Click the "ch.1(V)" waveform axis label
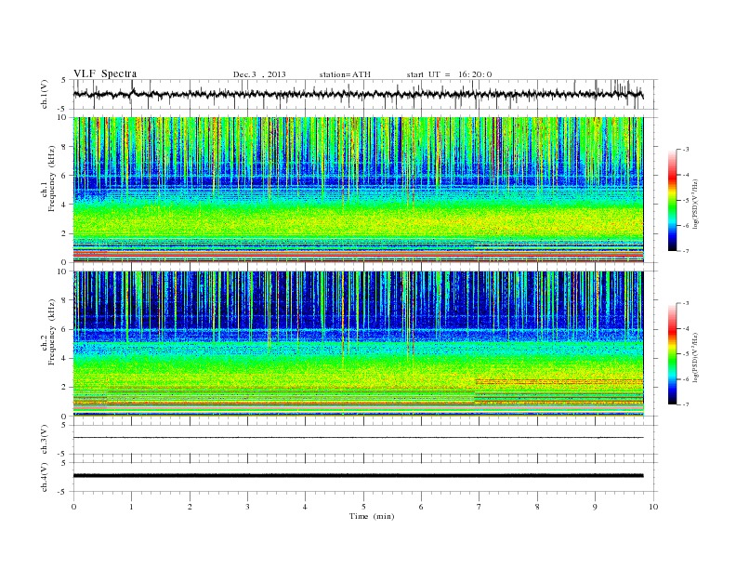 pos(45,94)
